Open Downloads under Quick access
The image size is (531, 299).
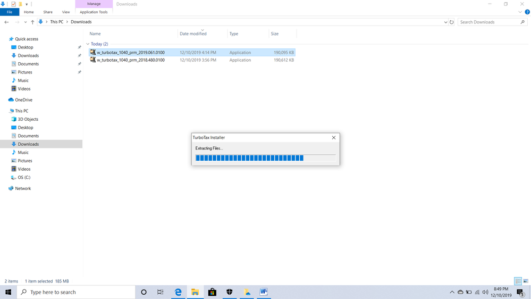tap(28, 55)
